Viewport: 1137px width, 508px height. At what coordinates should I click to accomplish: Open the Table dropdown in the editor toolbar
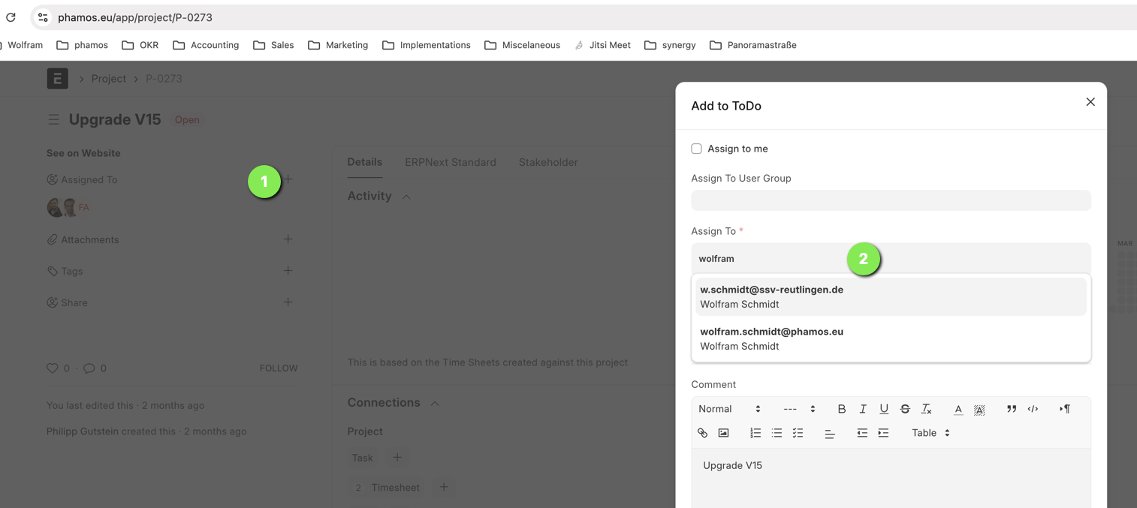click(930, 433)
